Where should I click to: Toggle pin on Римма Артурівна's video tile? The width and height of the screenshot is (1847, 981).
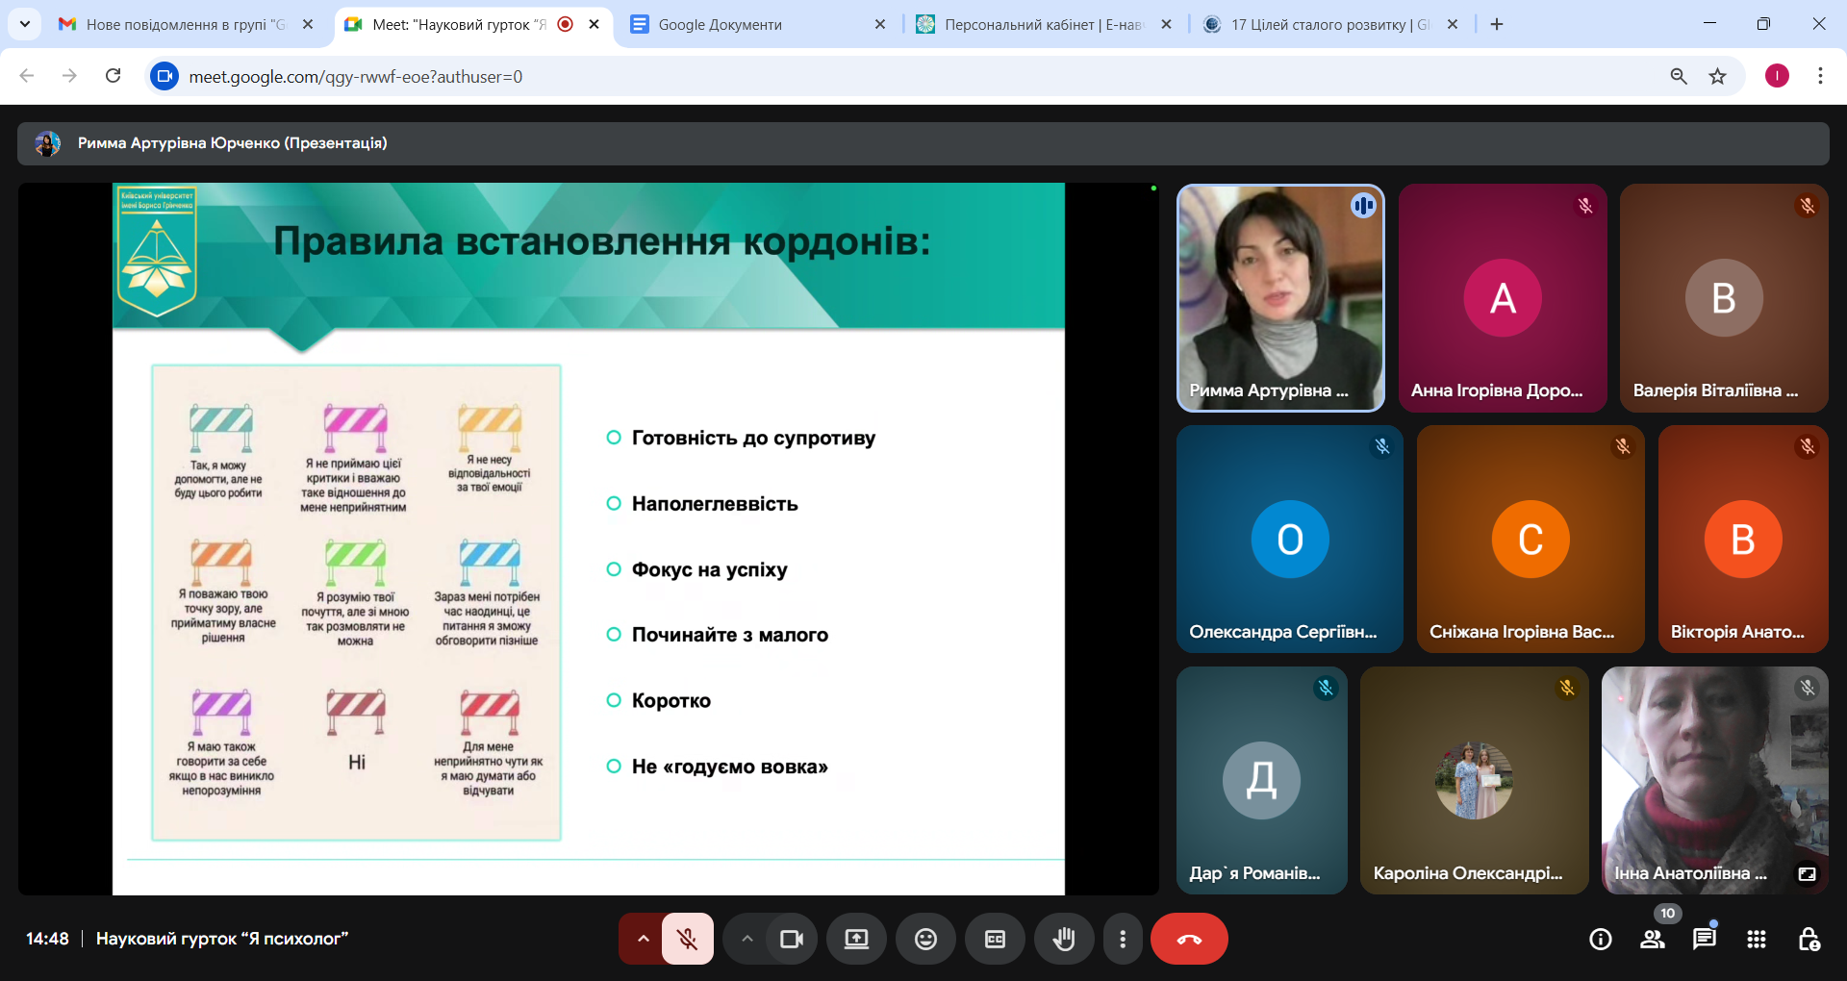click(1279, 298)
